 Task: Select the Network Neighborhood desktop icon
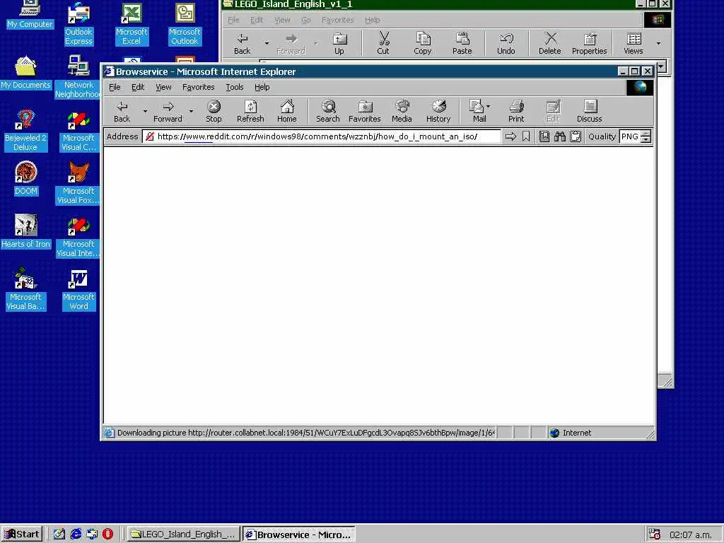(x=78, y=77)
